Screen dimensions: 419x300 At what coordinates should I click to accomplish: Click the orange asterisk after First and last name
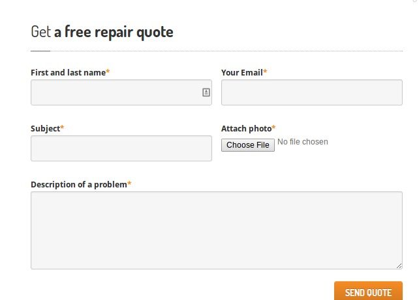coord(108,72)
